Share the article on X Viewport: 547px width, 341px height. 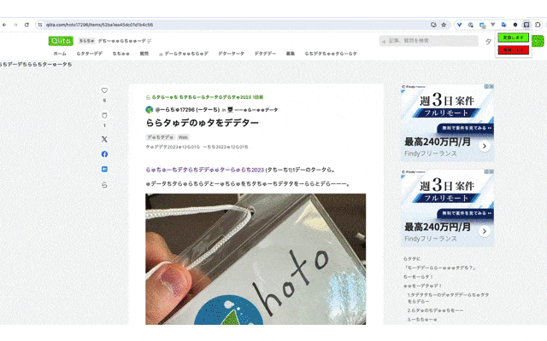pos(104,139)
